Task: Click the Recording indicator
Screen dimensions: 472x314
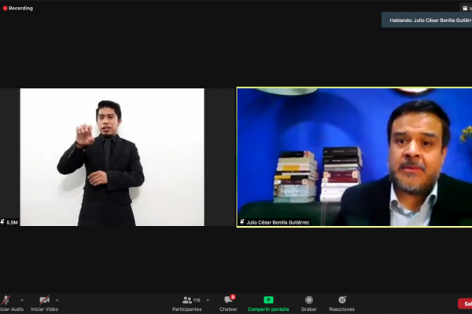Action: pyautogui.click(x=18, y=9)
